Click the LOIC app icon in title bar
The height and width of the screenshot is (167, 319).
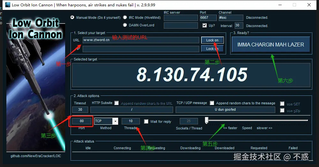(8, 5)
